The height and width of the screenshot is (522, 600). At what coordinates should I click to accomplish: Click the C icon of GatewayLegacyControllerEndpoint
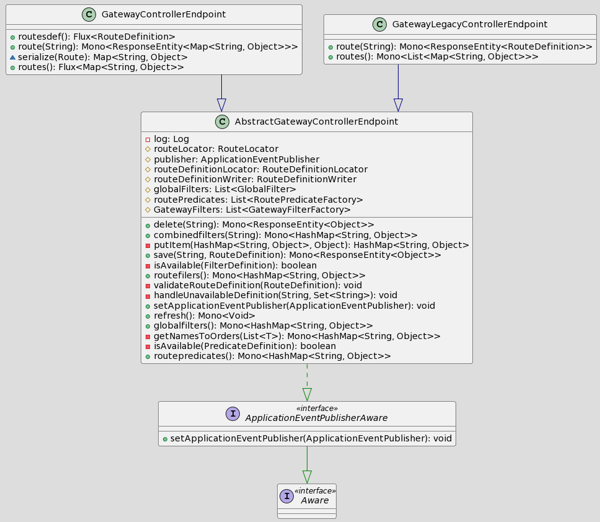pyautogui.click(x=379, y=24)
